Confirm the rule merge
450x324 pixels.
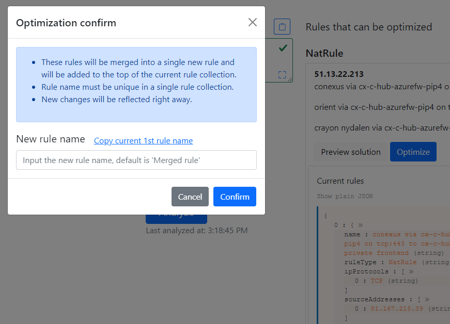235,197
